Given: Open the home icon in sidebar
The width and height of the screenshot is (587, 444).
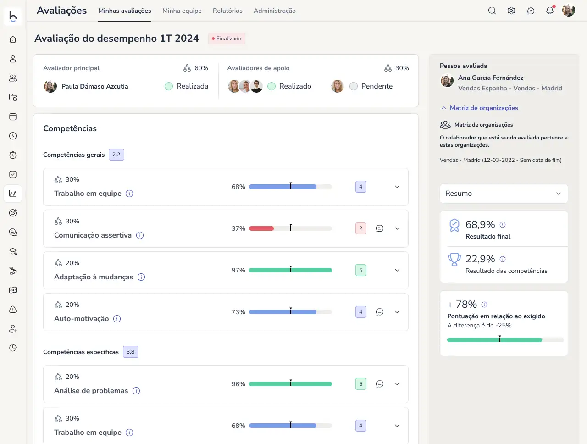Looking at the screenshot, I should (13, 39).
